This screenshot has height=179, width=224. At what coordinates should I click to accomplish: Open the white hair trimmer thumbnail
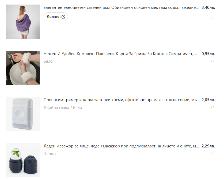[x=23, y=114]
